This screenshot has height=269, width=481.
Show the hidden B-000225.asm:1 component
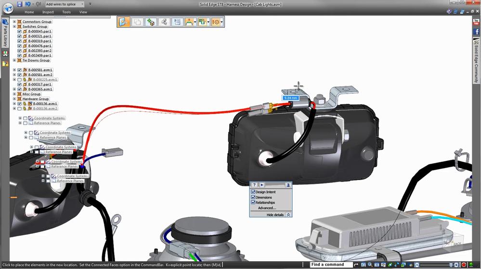(20, 80)
